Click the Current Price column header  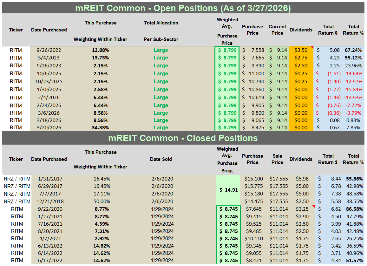(277, 30)
